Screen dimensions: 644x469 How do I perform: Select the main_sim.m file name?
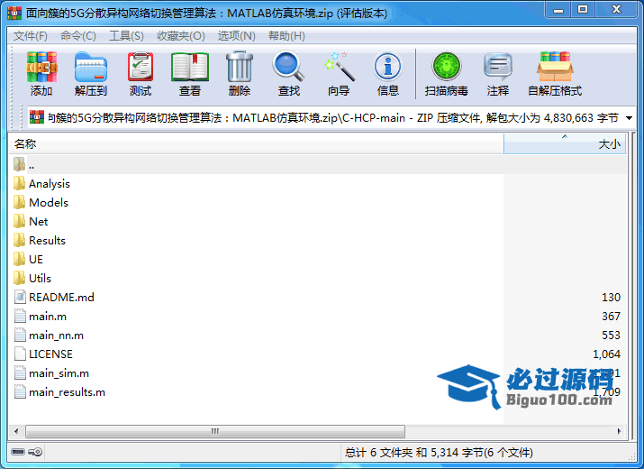(59, 373)
